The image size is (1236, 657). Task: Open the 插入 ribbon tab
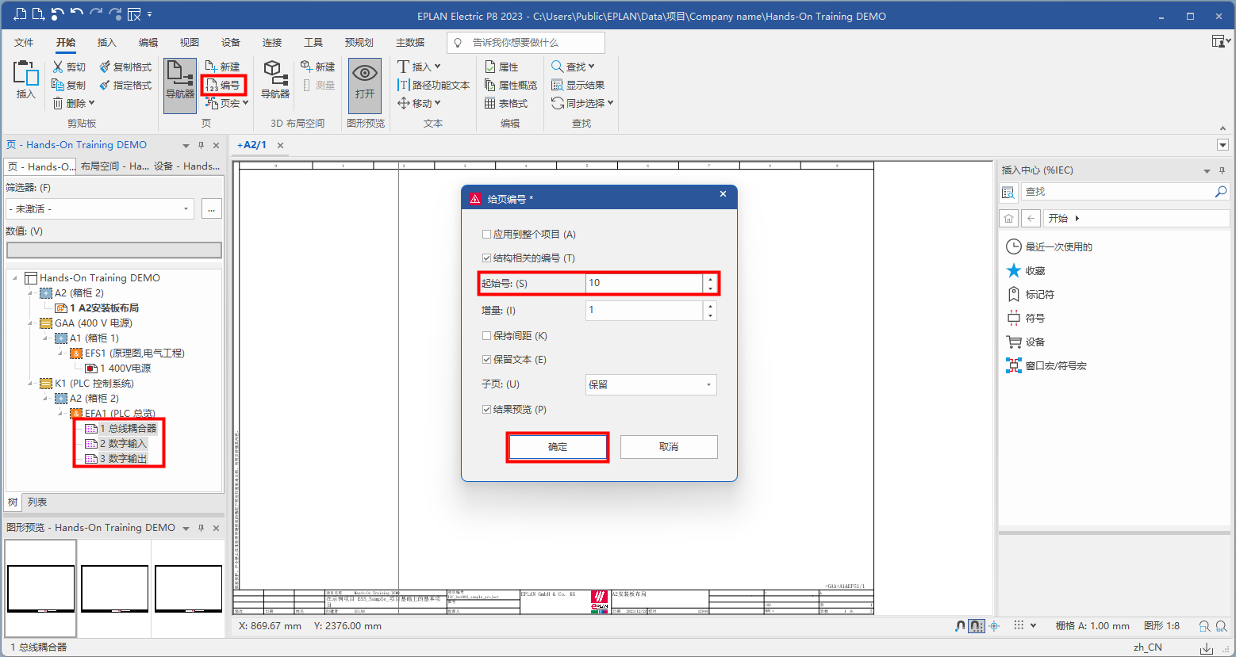click(x=106, y=43)
